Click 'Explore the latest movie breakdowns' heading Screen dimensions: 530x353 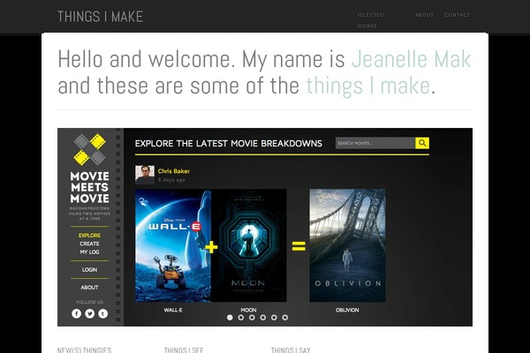(229, 144)
